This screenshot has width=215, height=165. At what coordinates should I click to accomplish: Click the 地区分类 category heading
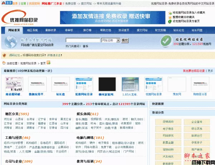(12, 114)
